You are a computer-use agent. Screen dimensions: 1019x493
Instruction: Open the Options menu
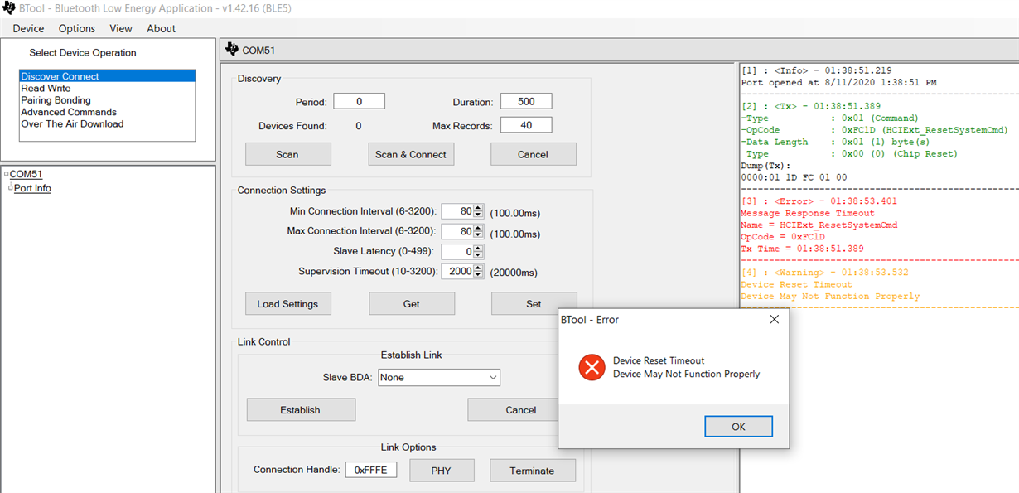77,28
